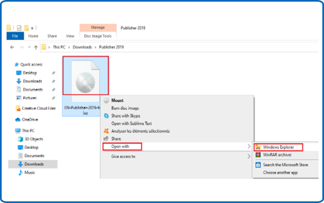
Task: Switch to the Home ribbon tab
Action: (33, 36)
